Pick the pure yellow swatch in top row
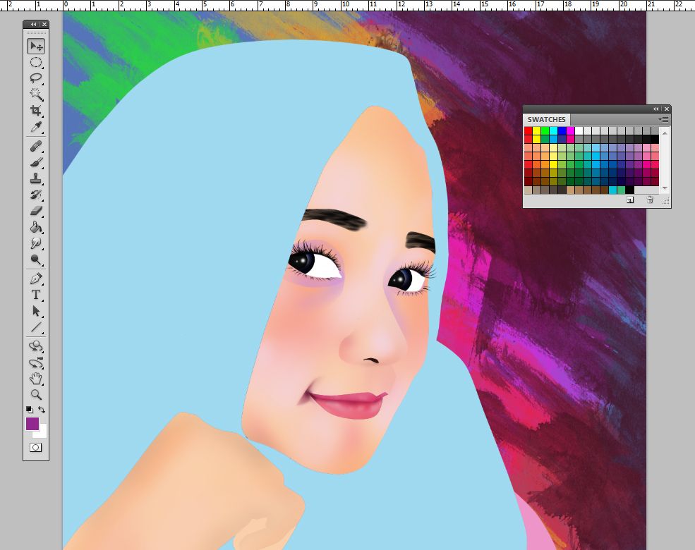 click(x=537, y=130)
